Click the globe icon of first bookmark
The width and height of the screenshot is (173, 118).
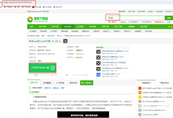[x=5, y=7]
